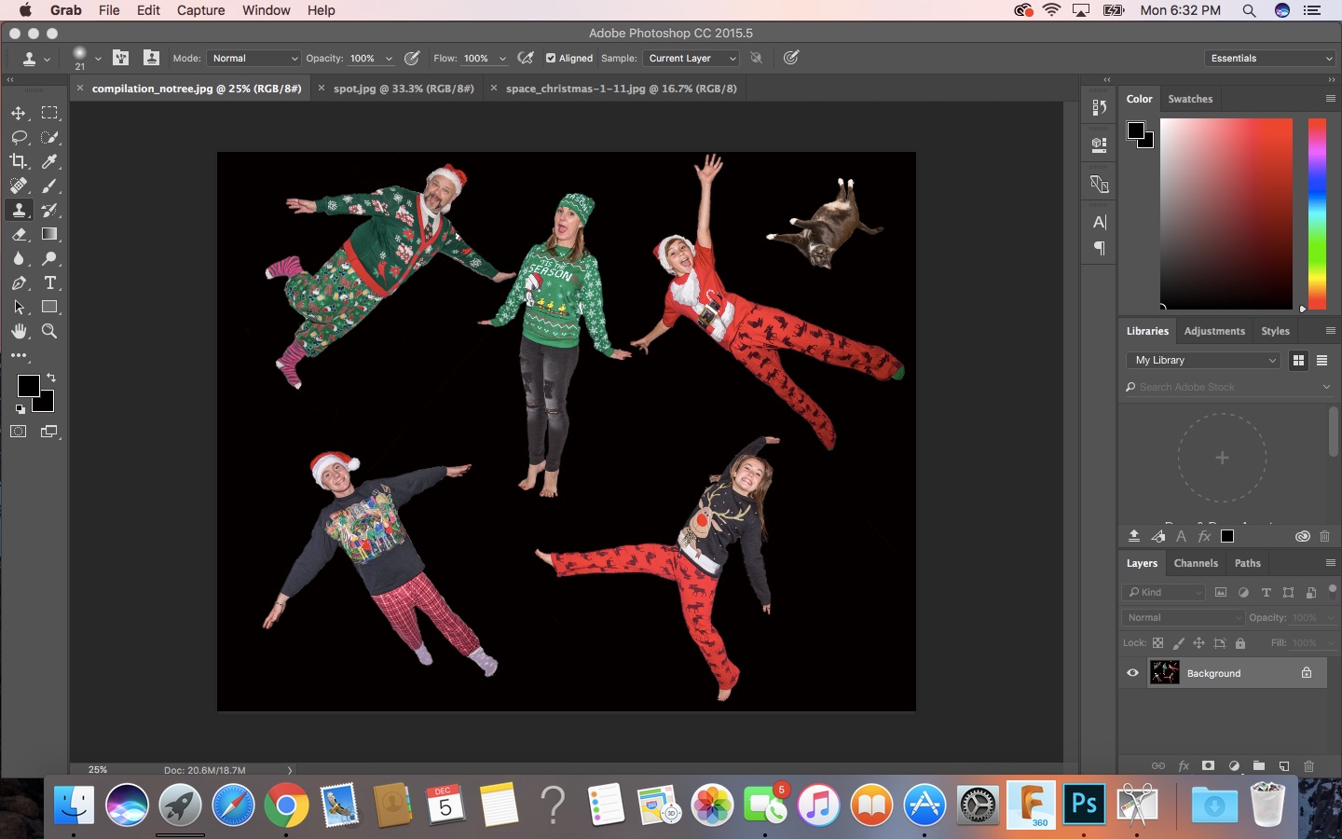This screenshot has width=1342, height=839.
Task: Select the Clone Stamp tool in toolbox
Action: 19,210
